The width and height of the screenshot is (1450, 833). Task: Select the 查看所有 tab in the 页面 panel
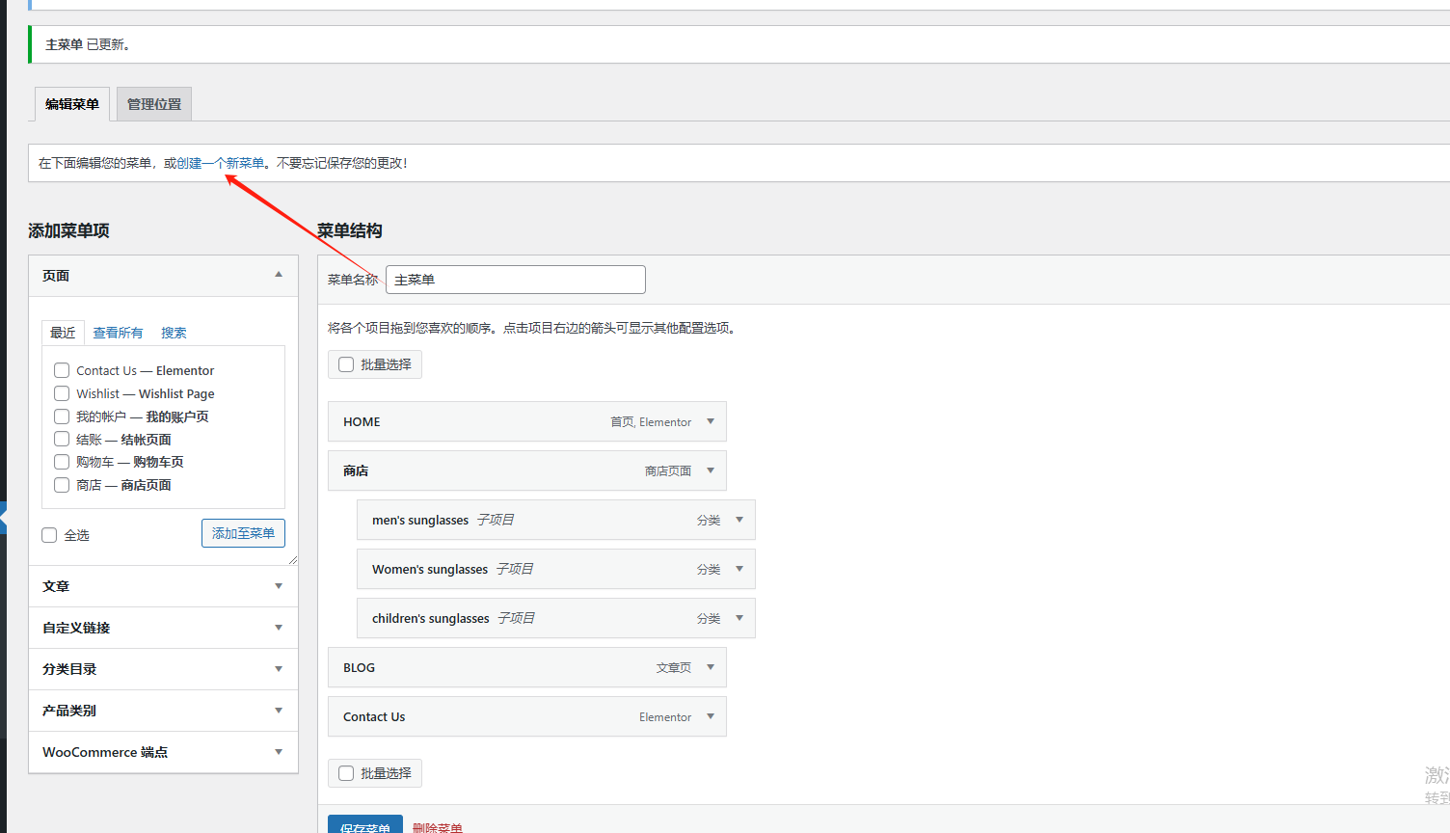coord(118,332)
